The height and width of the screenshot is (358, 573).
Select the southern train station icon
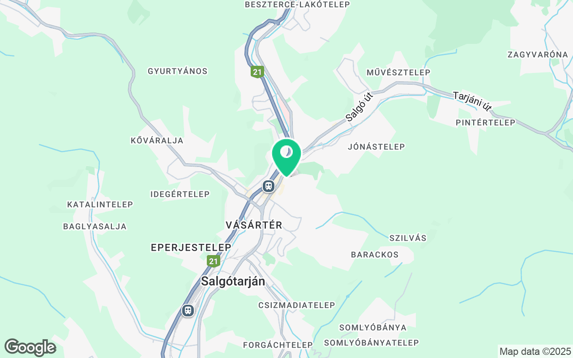pos(188,310)
